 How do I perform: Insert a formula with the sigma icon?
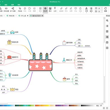click(x=55, y=9)
